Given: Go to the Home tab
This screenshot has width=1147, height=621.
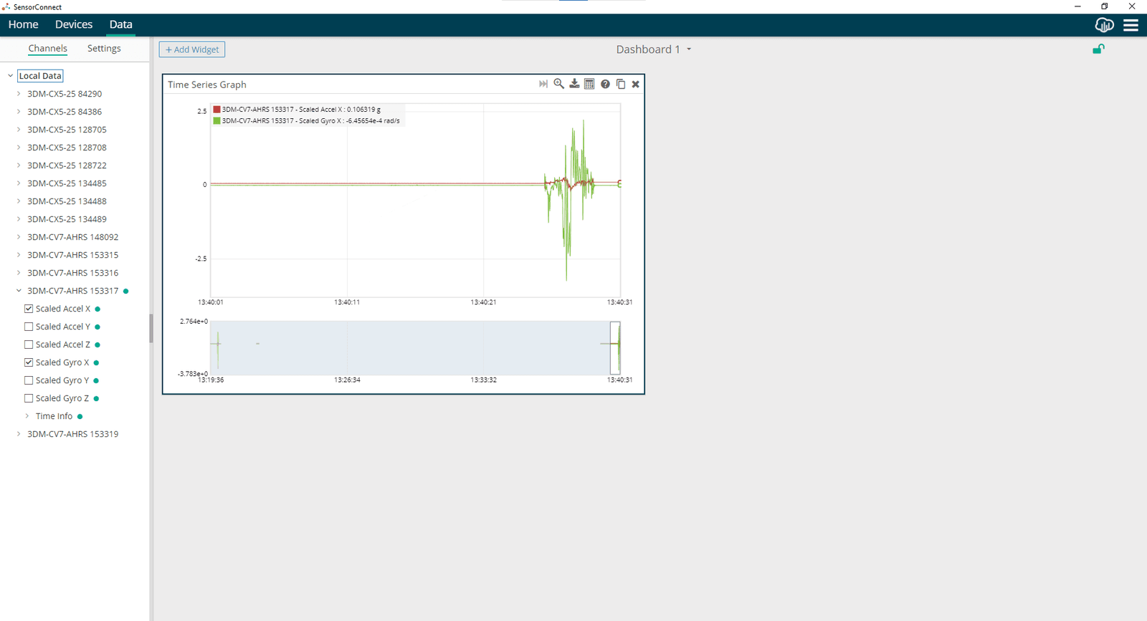Looking at the screenshot, I should (x=24, y=24).
